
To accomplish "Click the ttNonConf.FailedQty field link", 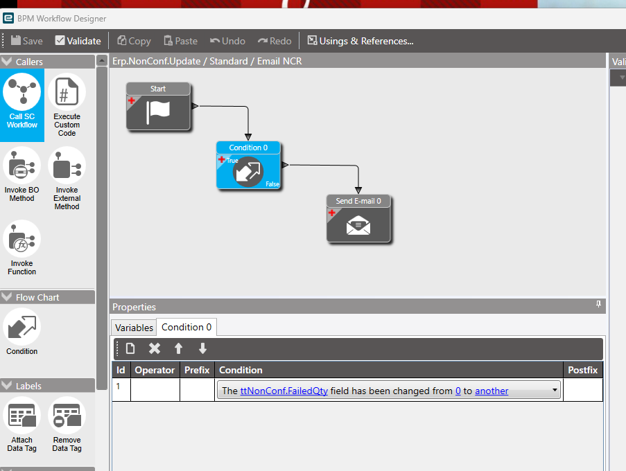I will 284,391.
